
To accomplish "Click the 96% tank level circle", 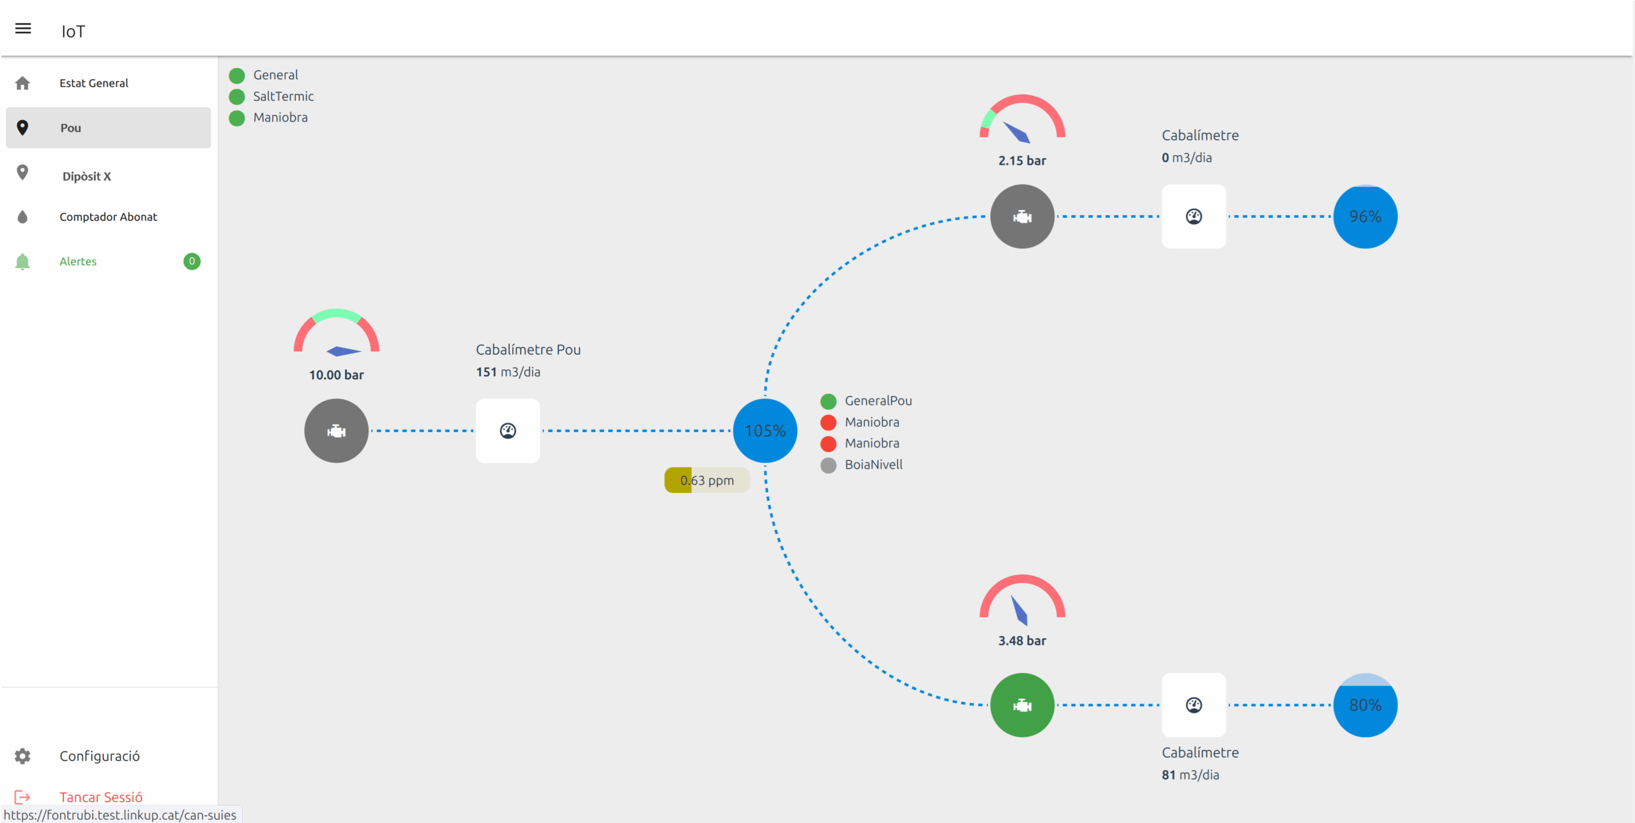I will click(x=1365, y=216).
